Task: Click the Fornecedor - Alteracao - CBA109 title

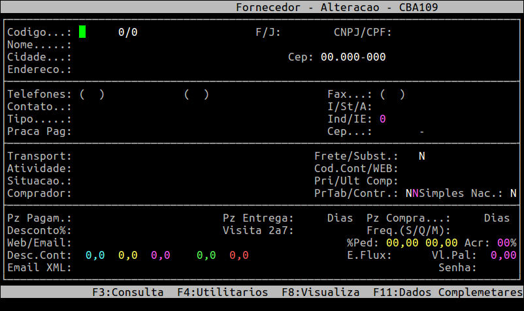Action: pyautogui.click(x=336, y=7)
